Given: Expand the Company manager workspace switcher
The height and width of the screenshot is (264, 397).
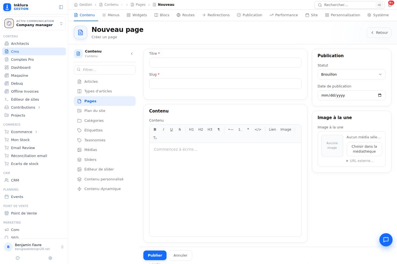Looking at the screenshot, I should click(34, 23).
